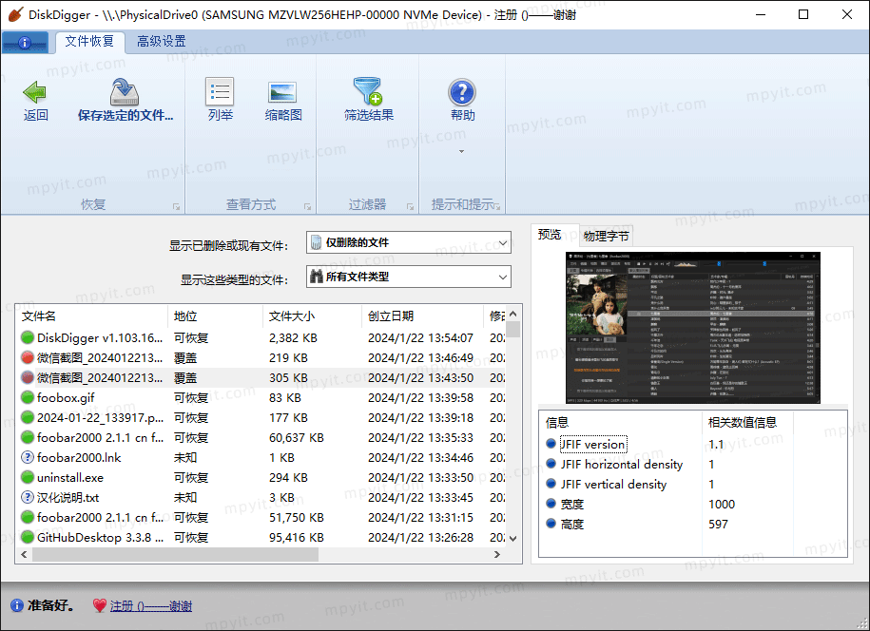Open the 仅删除的文件 dropdown
The width and height of the screenshot is (870, 631).
tap(408, 243)
